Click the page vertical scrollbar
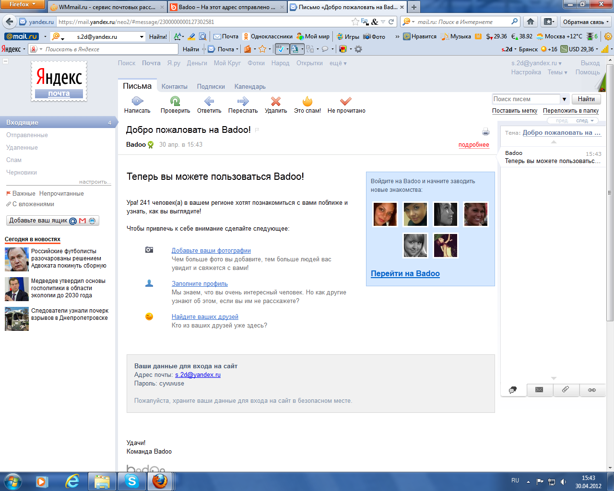614x491 pixels. pos(610,192)
